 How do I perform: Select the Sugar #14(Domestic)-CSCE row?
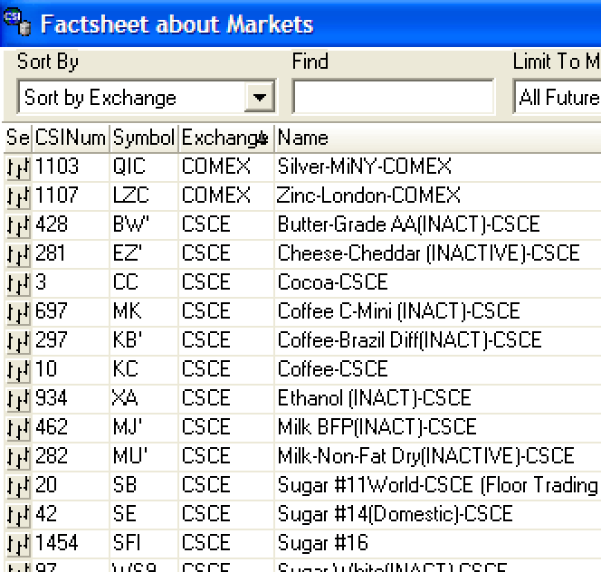(395, 515)
